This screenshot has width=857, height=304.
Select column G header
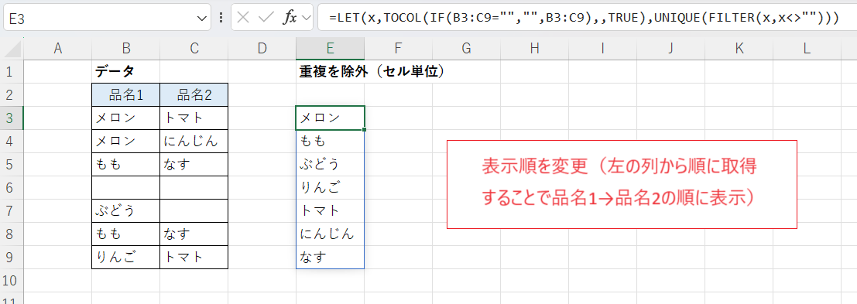tap(466, 50)
